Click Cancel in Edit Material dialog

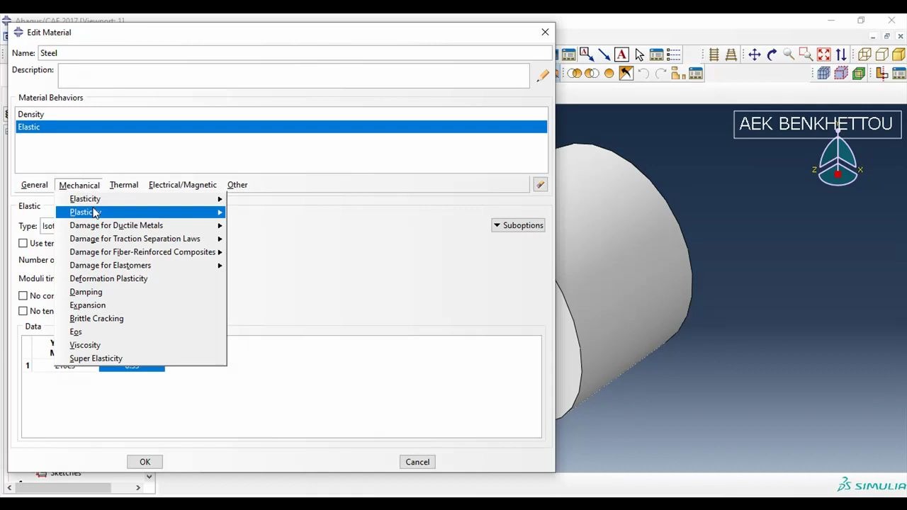point(417,462)
